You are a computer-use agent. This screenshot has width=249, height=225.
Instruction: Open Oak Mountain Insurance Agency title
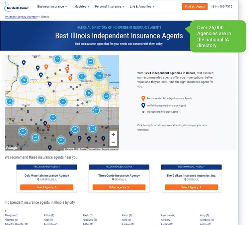tap(47, 175)
